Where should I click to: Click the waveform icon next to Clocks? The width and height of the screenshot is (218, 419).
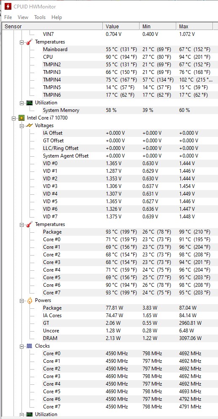[30, 346]
